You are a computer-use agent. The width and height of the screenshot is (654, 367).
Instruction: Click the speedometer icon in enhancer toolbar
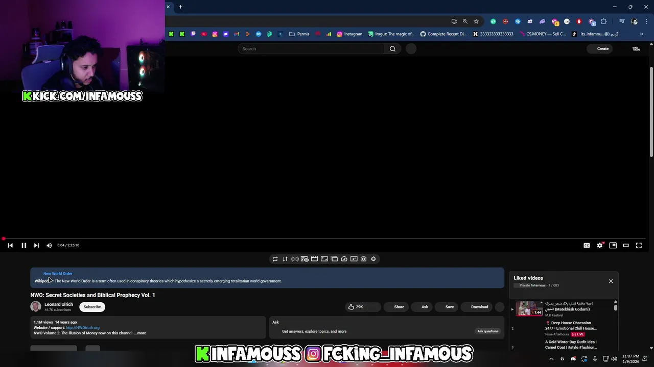click(344, 259)
